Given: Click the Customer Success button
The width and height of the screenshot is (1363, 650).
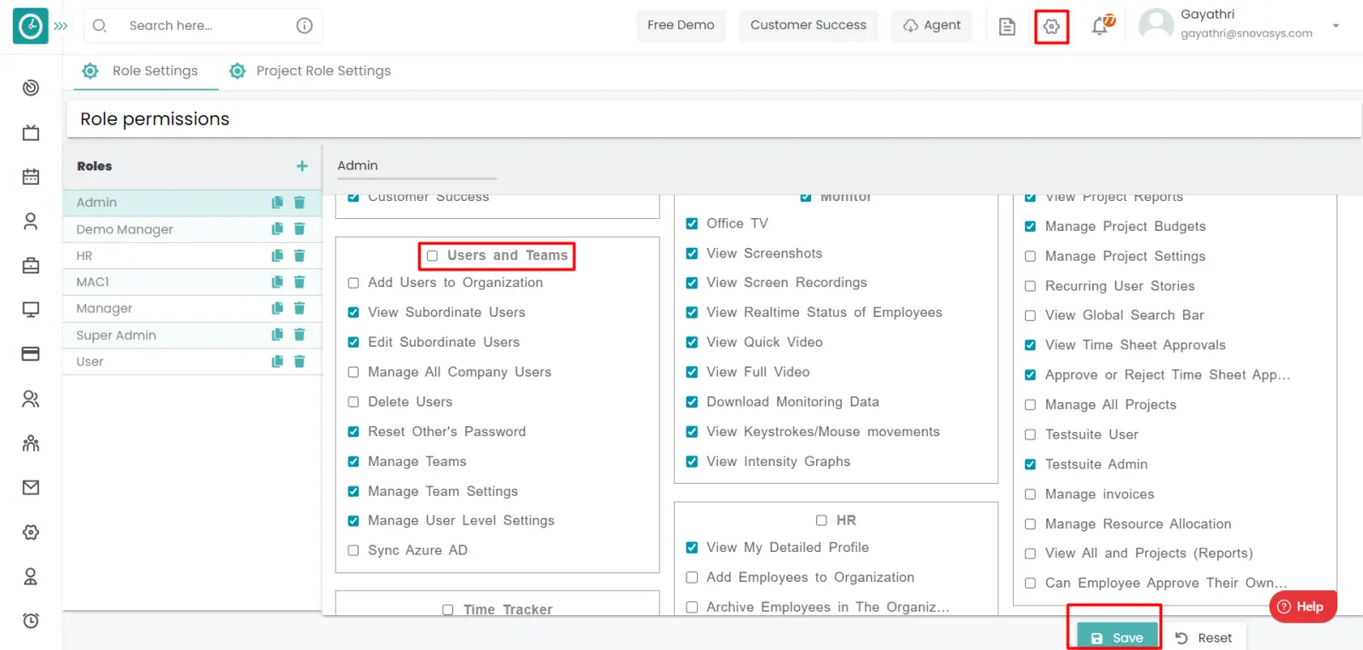Looking at the screenshot, I should click(x=808, y=26).
